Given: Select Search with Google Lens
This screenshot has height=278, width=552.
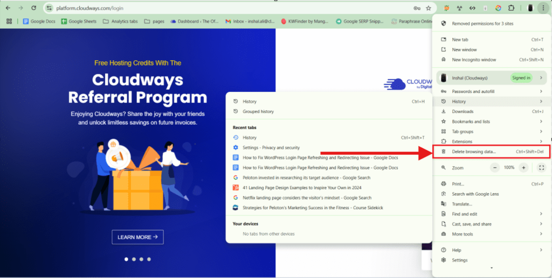Looking at the screenshot, I should (x=492, y=194).
